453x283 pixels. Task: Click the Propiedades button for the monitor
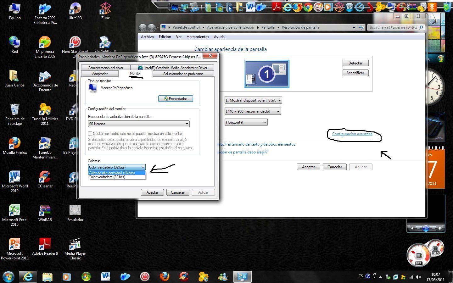pyautogui.click(x=176, y=99)
